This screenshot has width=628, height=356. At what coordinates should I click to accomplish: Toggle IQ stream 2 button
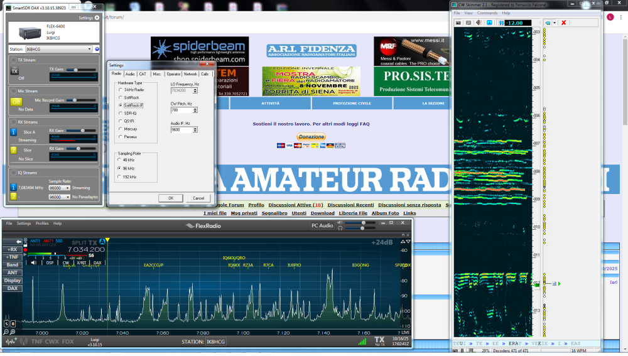[13, 197]
